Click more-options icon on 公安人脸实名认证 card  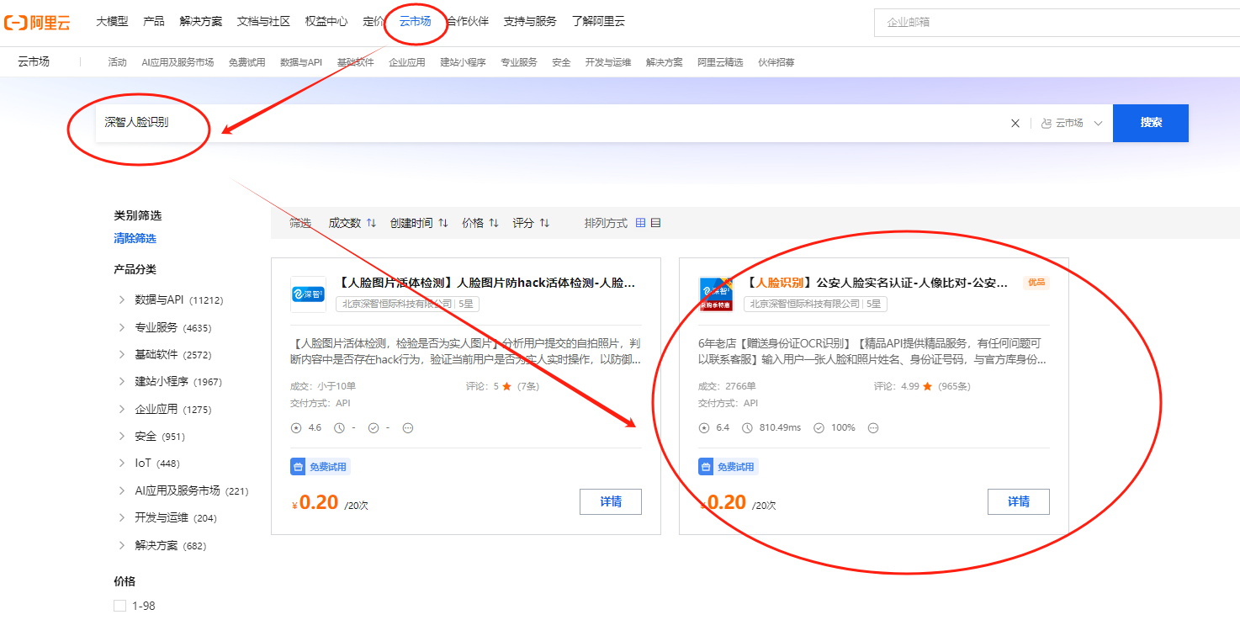click(873, 428)
